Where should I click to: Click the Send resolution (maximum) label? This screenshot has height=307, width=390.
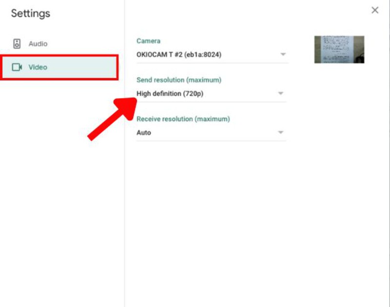point(179,80)
